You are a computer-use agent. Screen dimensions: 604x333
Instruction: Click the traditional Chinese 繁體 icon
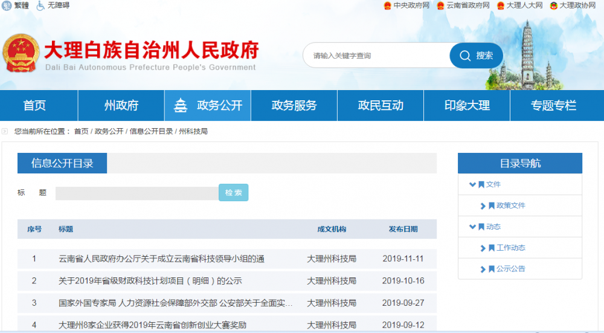[7, 5]
